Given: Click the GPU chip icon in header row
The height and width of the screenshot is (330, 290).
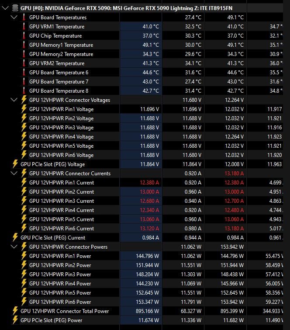Looking at the screenshot, I should pos(15,8).
